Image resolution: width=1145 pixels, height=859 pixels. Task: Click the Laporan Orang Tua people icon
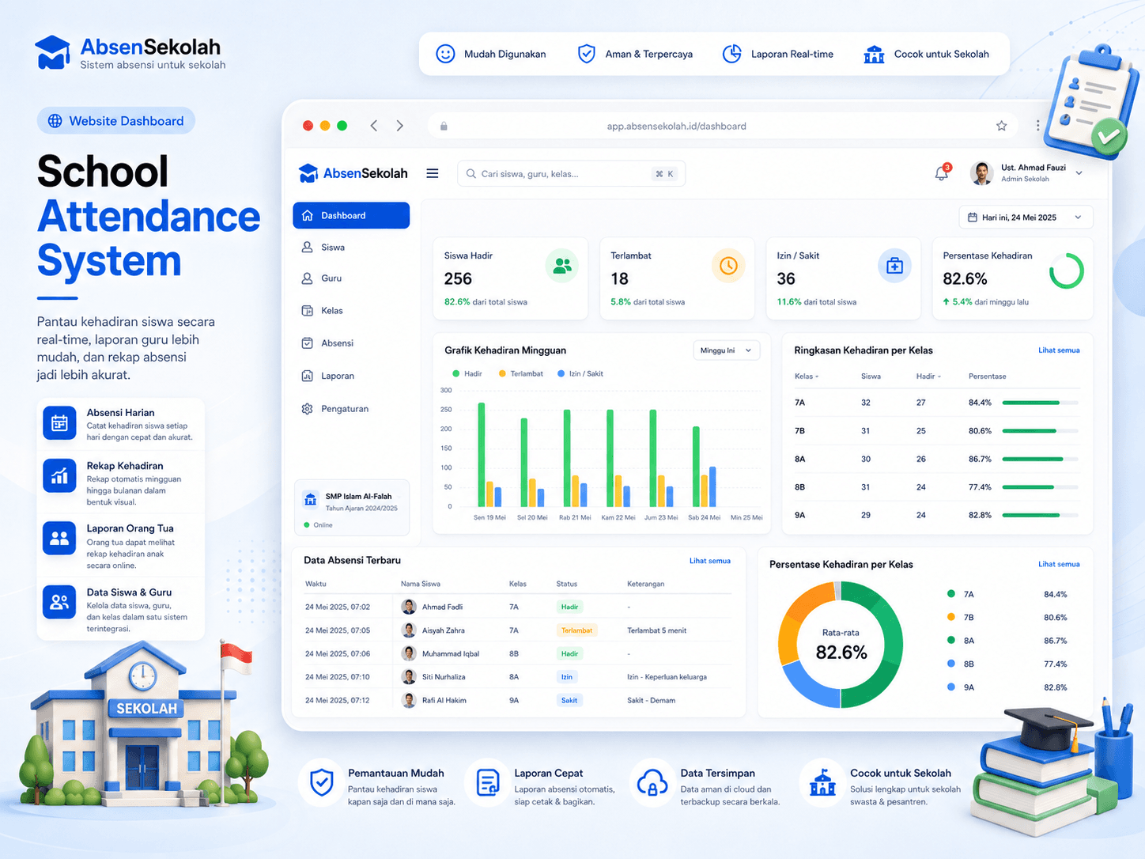(x=59, y=539)
